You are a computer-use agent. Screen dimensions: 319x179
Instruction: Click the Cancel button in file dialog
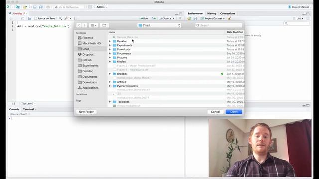pyautogui.click(x=215, y=112)
